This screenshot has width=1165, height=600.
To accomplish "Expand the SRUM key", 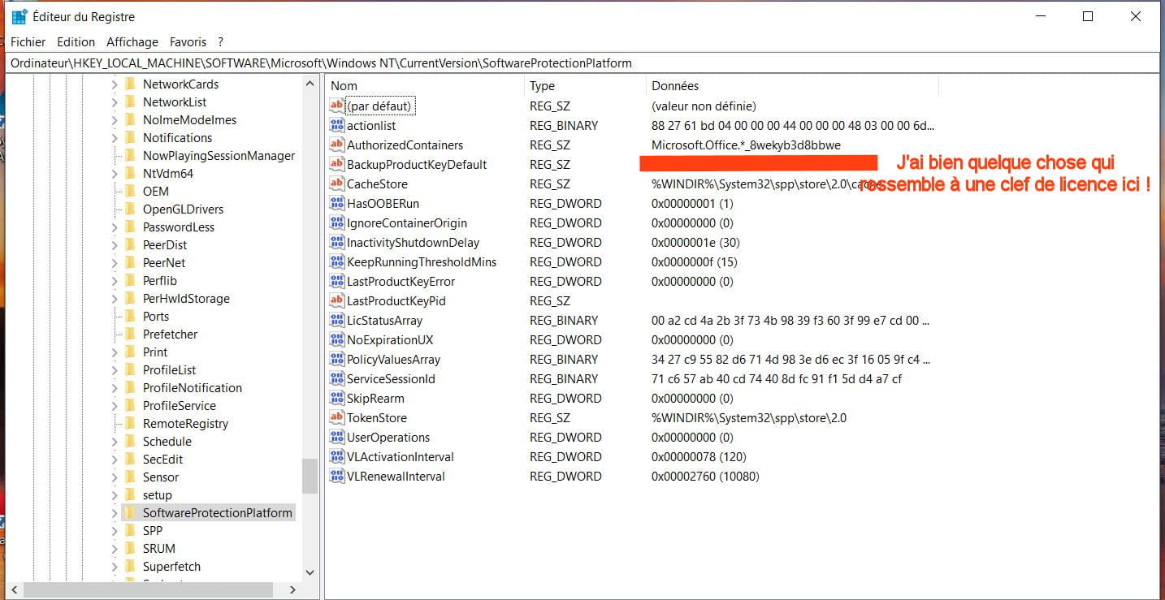I will pyautogui.click(x=115, y=548).
